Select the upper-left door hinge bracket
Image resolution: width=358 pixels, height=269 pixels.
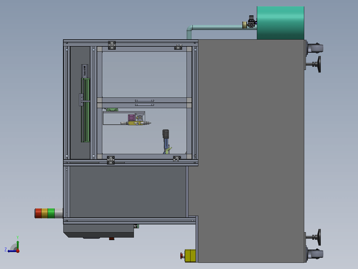112,45
